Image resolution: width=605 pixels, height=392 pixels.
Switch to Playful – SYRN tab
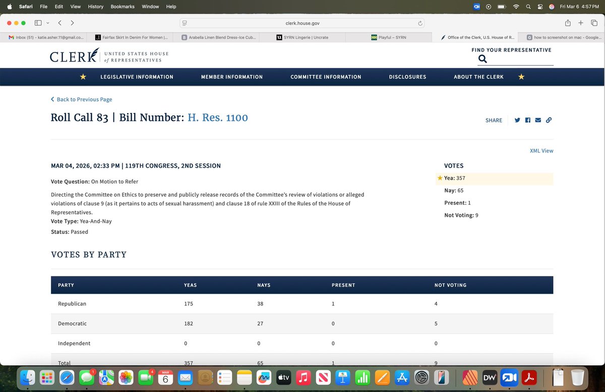click(388, 37)
